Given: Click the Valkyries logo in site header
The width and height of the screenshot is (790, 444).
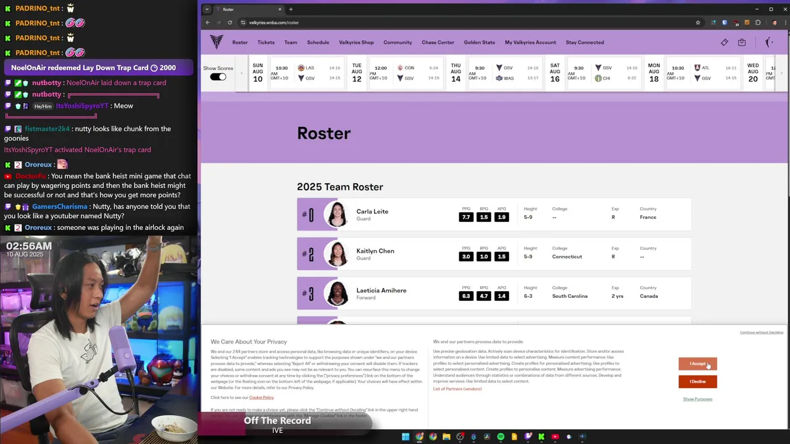Looking at the screenshot, I should (216, 42).
